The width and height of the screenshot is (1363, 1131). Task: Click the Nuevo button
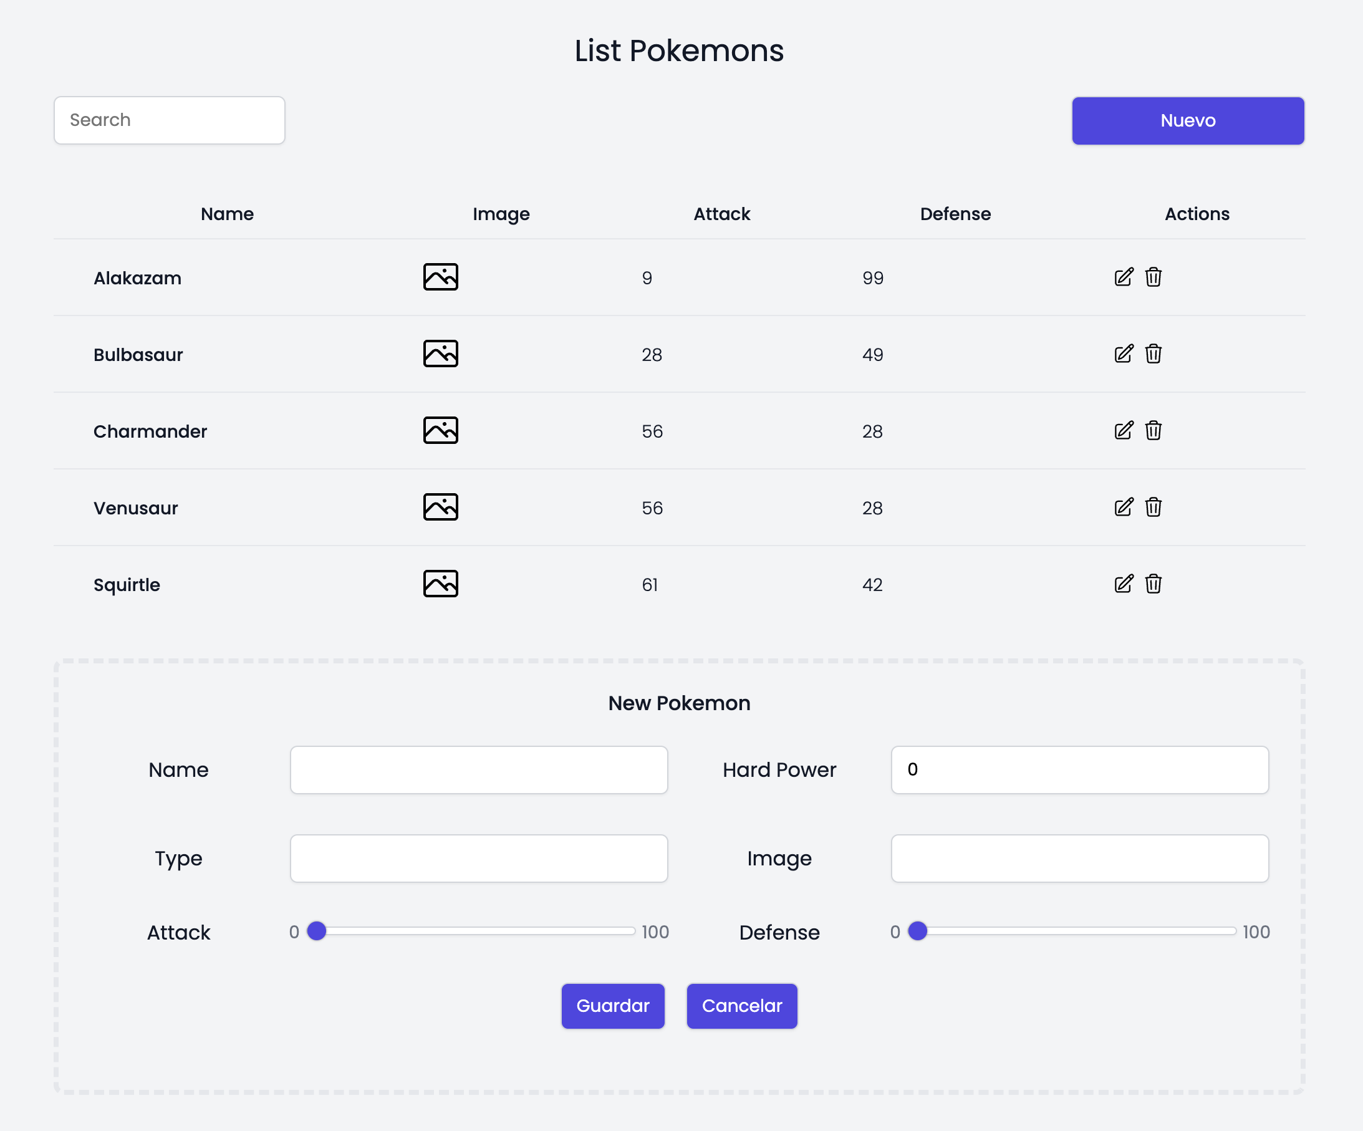pos(1187,121)
